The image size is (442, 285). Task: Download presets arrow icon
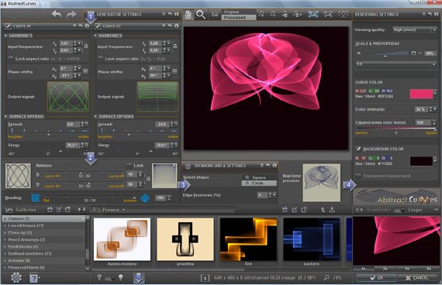point(332,210)
